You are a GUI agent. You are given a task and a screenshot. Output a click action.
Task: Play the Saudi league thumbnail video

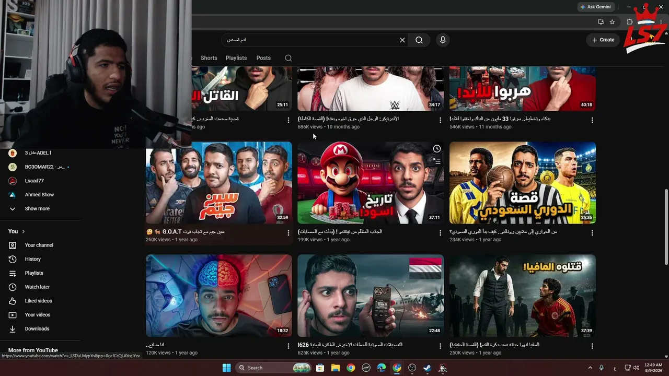pos(523,183)
